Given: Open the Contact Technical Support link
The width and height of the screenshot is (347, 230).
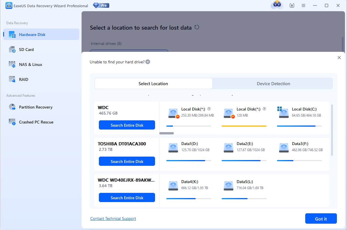Looking at the screenshot, I should pyautogui.click(x=113, y=219).
